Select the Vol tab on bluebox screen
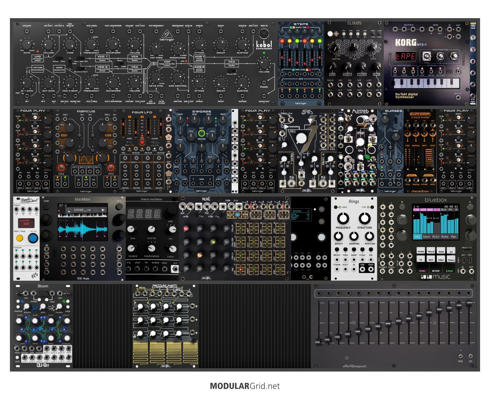490x393 pixels. (x=417, y=236)
